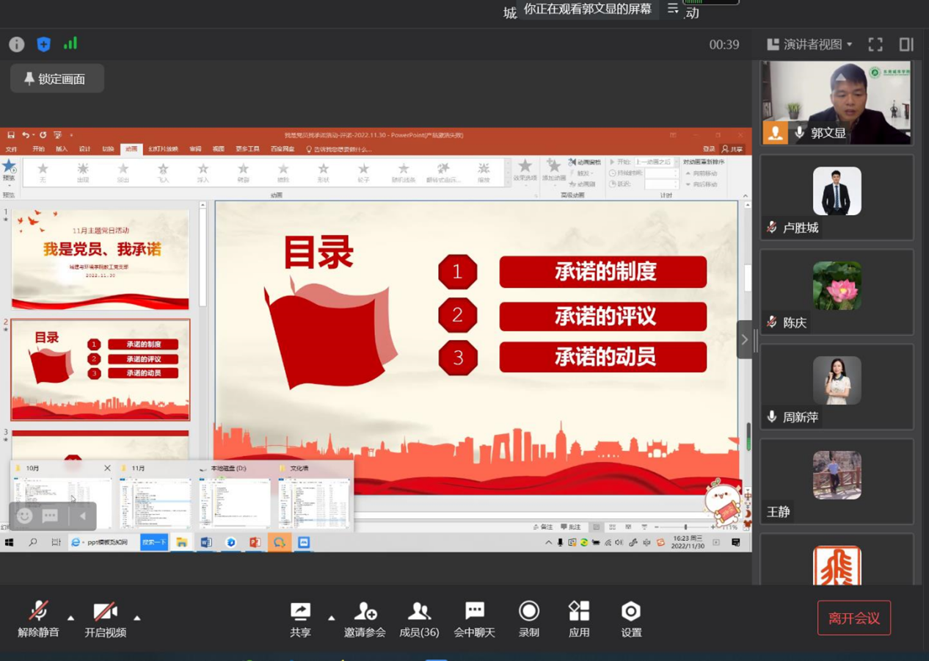Viewport: 929px width, 661px height.
Task: Switch to PowerPoint 审阅 tab
Action: [x=195, y=149]
